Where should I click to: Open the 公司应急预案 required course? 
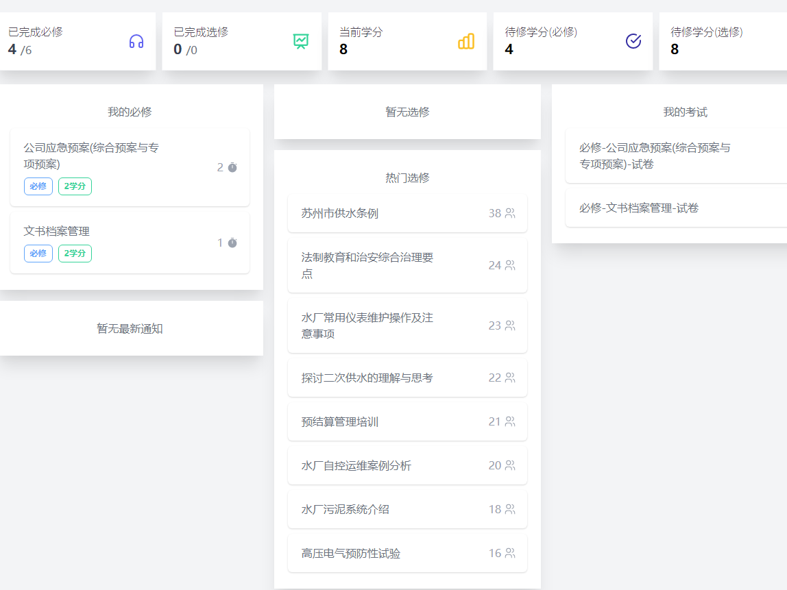(91, 156)
